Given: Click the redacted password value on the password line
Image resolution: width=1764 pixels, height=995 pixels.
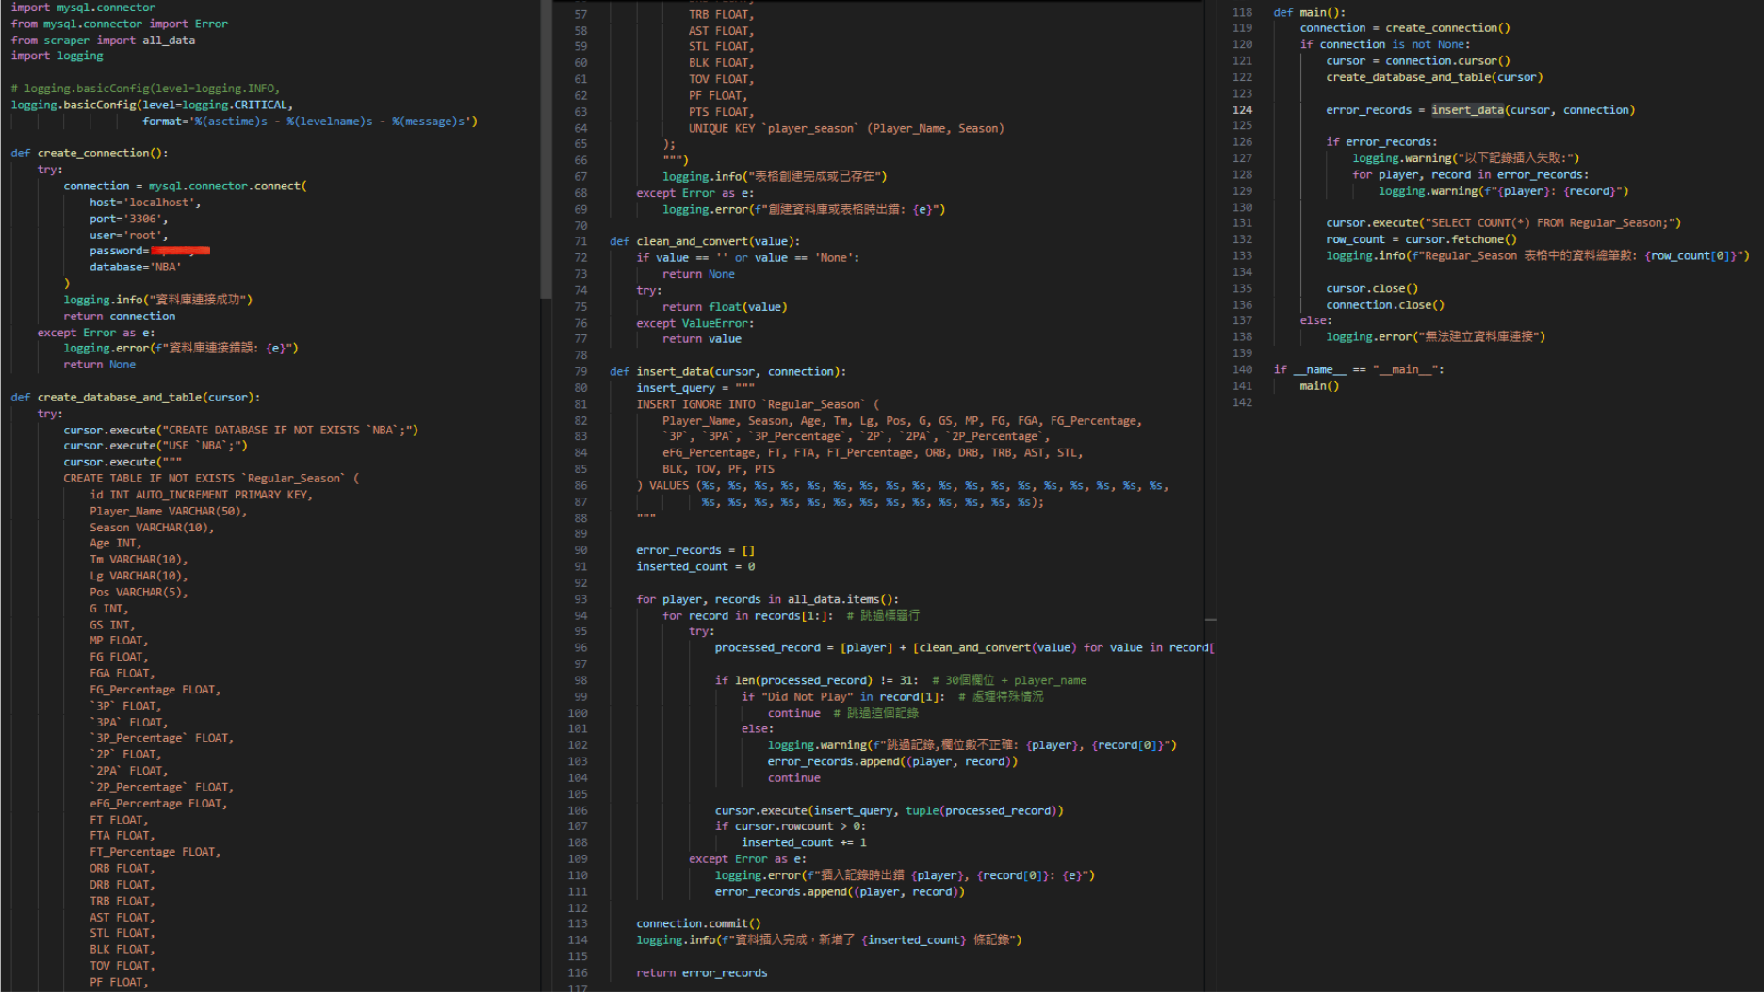Looking at the screenshot, I should click(x=180, y=250).
